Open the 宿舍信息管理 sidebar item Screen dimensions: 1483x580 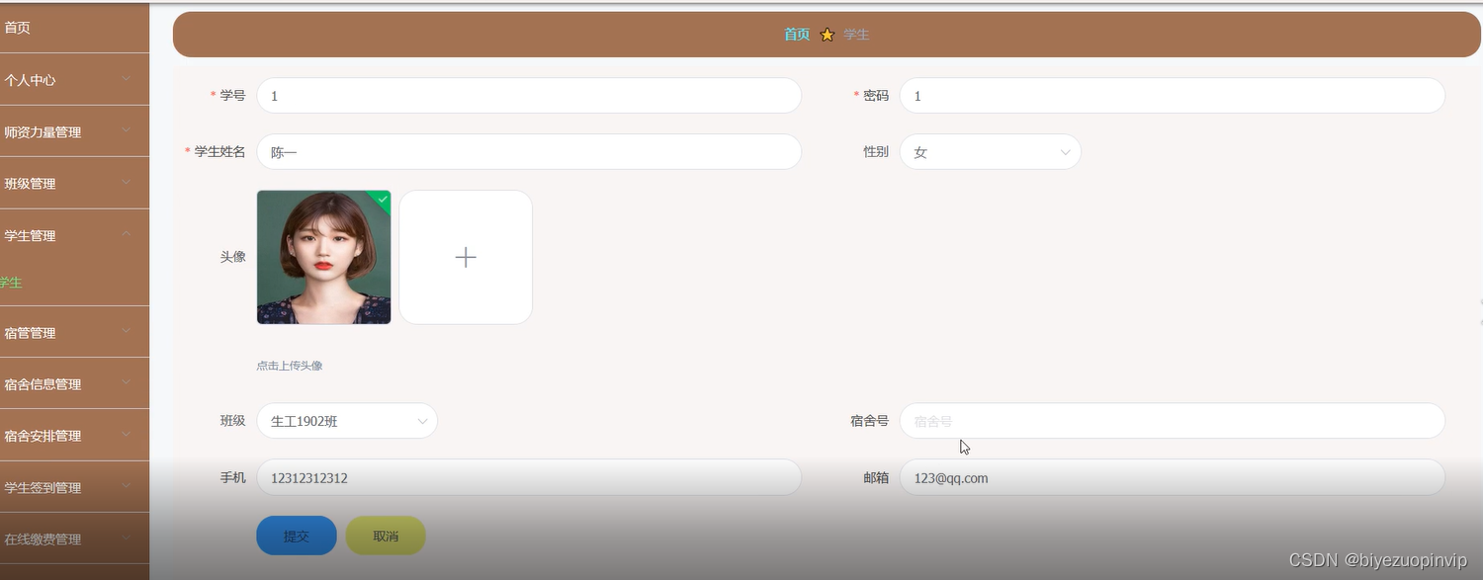(74, 383)
